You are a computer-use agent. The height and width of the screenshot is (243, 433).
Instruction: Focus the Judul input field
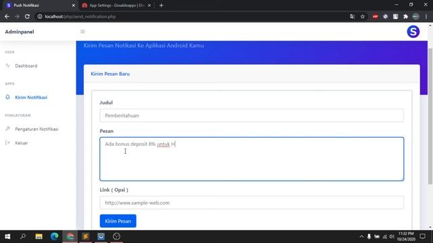[x=252, y=115]
